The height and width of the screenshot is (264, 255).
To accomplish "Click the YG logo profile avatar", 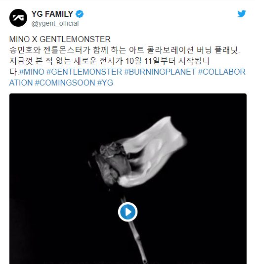I will click(18, 18).
